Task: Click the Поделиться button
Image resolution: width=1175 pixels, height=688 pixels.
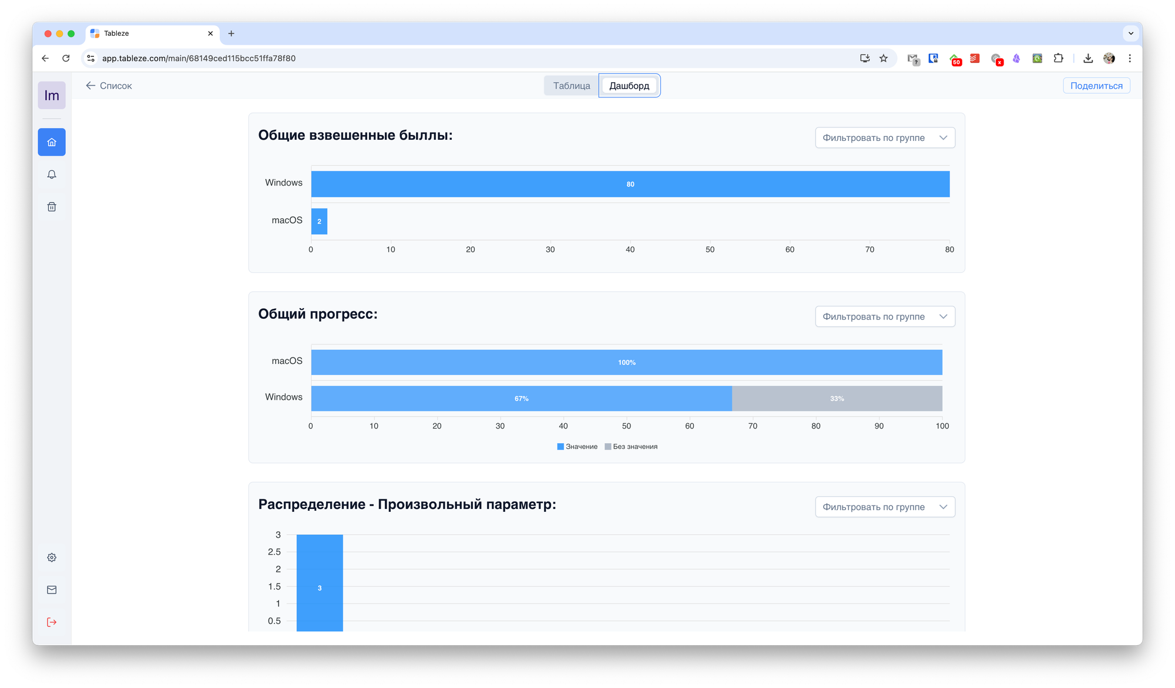Action: [x=1096, y=86]
